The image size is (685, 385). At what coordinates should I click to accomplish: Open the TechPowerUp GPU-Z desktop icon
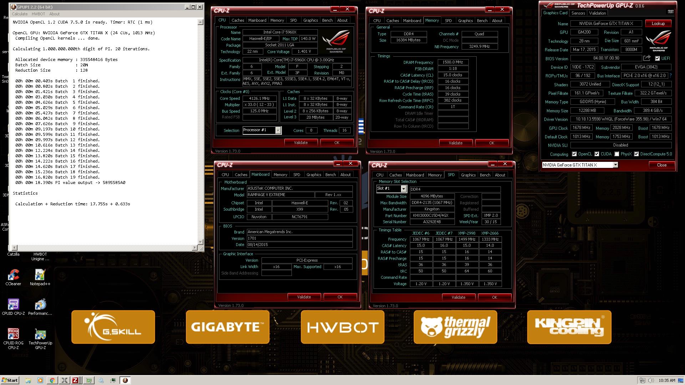click(x=40, y=339)
